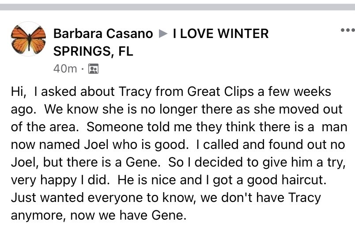
Task: Click the text very happy I did
Action: coord(60,180)
